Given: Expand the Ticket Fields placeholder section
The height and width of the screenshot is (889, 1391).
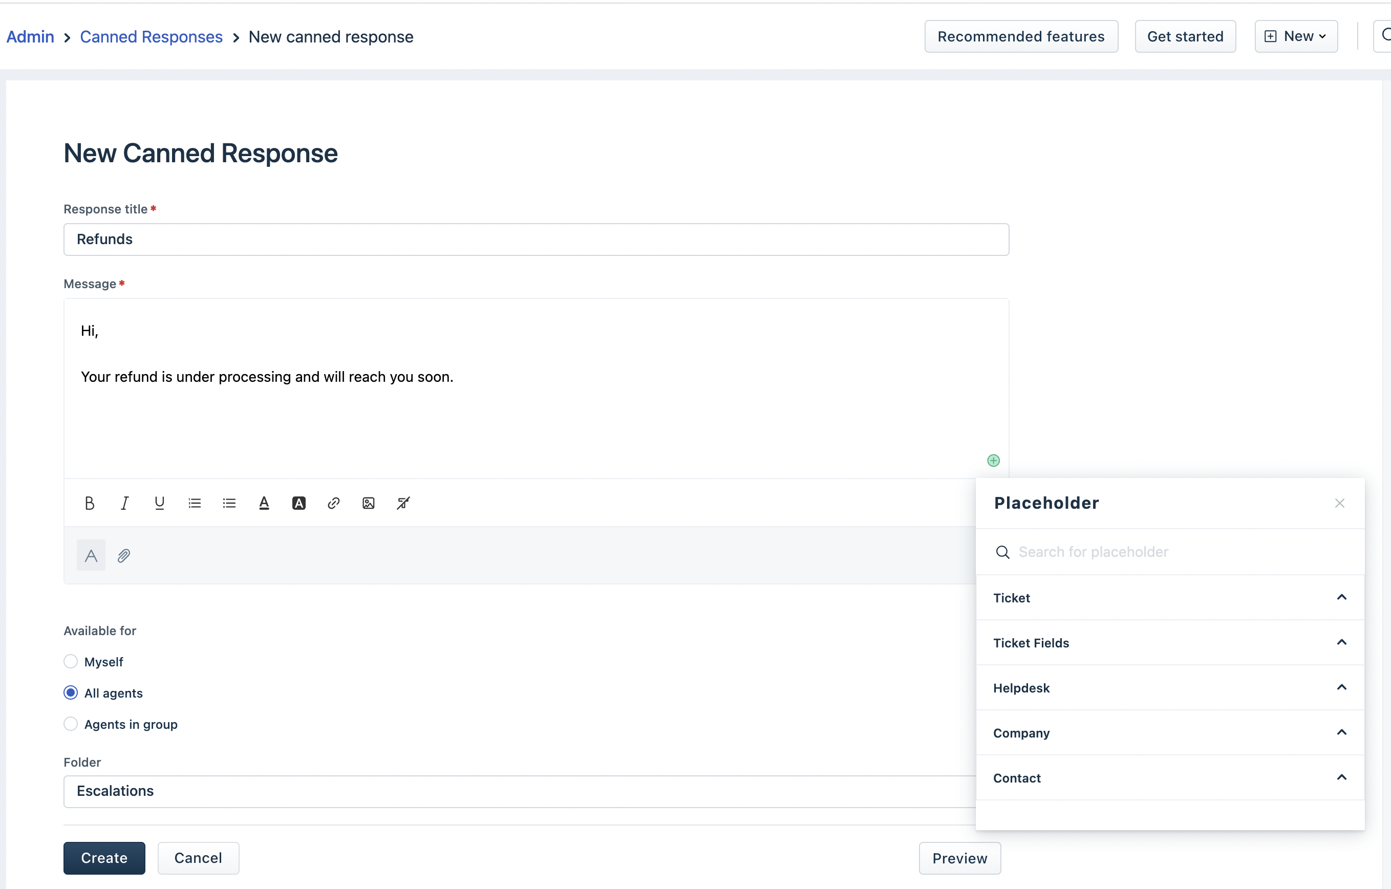Looking at the screenshot, I should 1170,643.
